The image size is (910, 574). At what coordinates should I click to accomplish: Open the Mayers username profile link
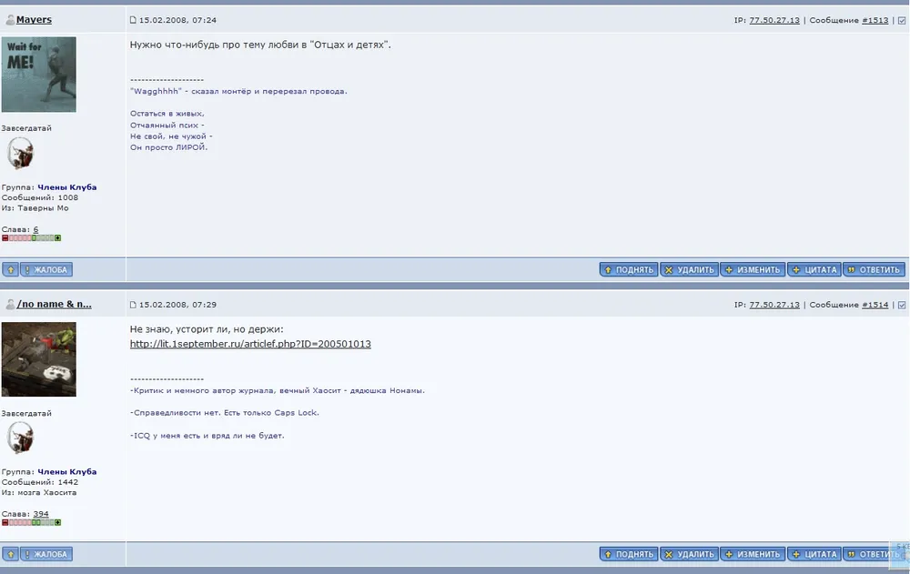(34, 20)
